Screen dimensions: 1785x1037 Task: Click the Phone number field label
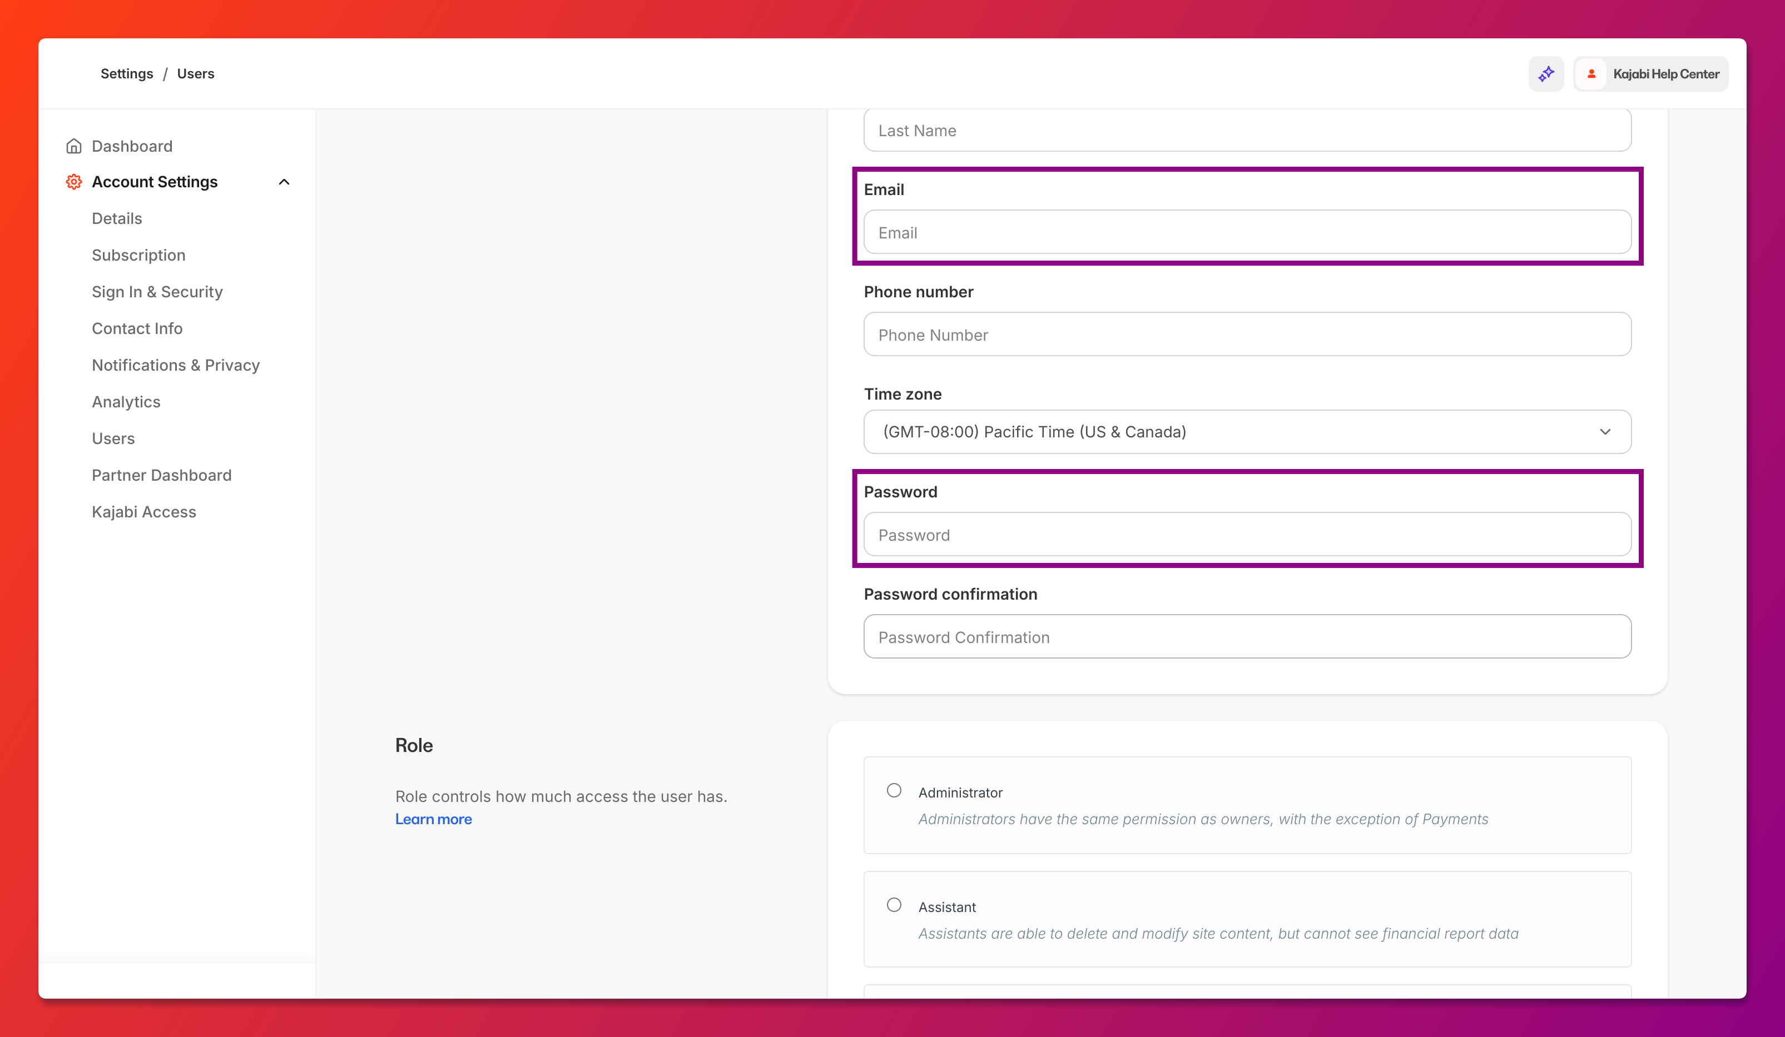(918, 292)
